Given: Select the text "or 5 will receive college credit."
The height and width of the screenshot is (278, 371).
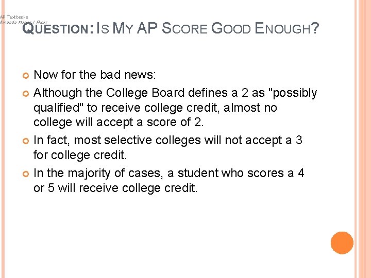Looking at the screenshot, I should [115, 188].
